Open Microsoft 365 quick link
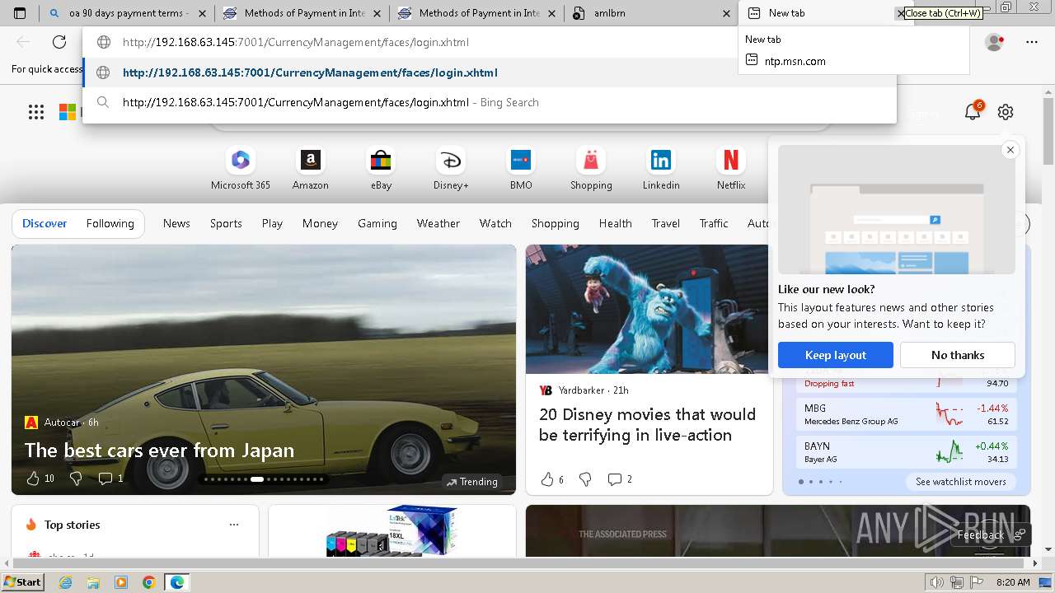The width and height of the screenshot is (1055, 593). coord(241,169)
